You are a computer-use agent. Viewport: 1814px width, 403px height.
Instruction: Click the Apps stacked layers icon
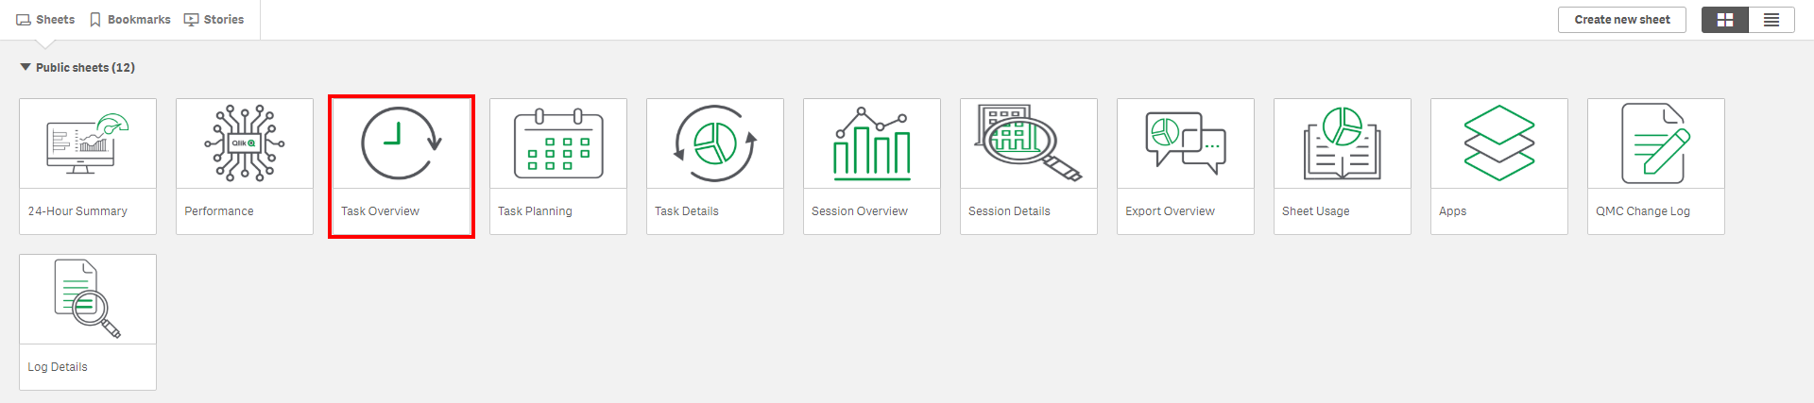pyautogui.click(x=1499, y=143)
